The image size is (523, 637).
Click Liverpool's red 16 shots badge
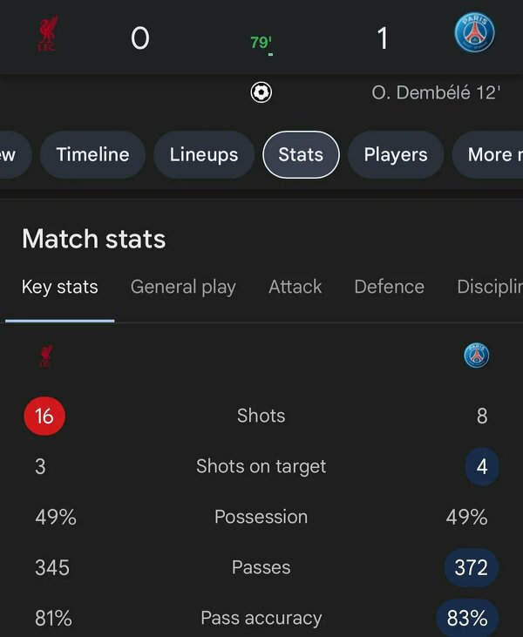pos(44,417)
